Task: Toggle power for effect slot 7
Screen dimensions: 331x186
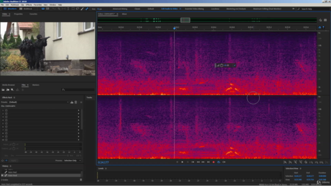Action: point(6,130)
